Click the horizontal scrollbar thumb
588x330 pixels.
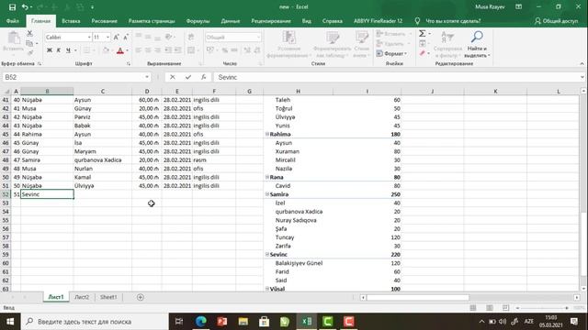pyautogui.click(x=418, y=297)
